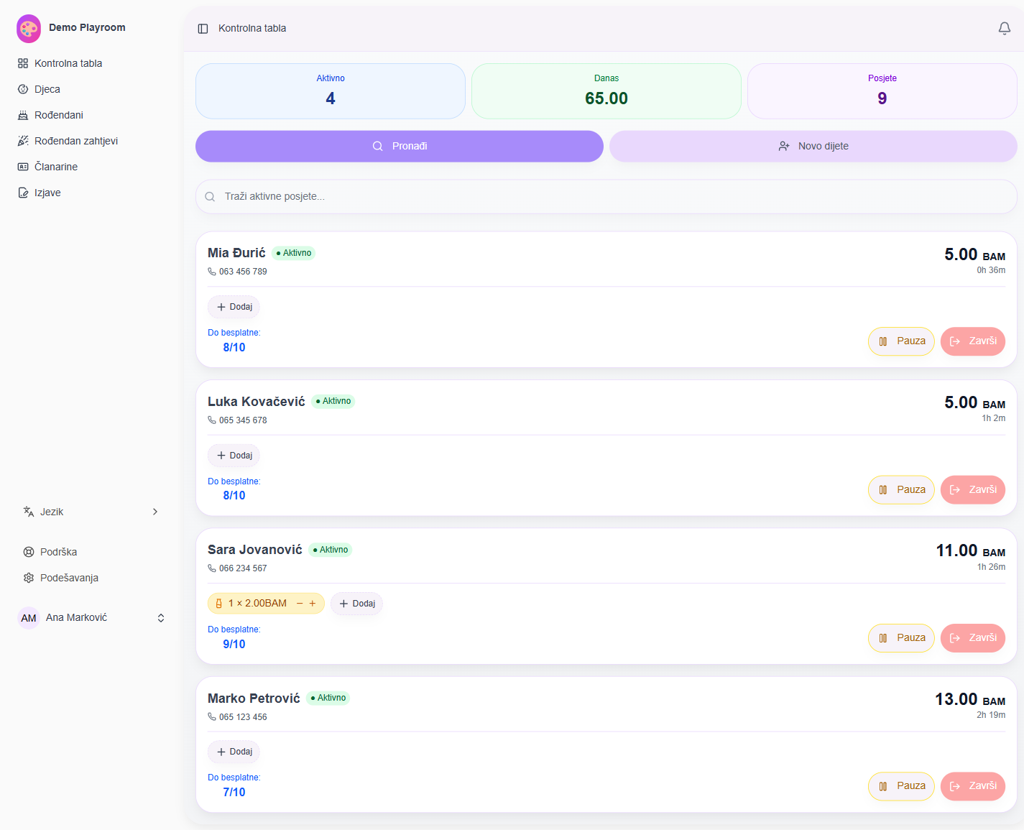This screenshot has height=830, width=1024.
Task: Pause Mia Đurić's visit
Action: pos(901,341)
